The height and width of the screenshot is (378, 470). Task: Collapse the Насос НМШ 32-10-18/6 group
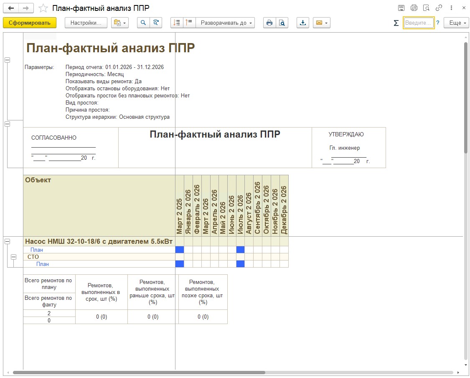(8, 241)
